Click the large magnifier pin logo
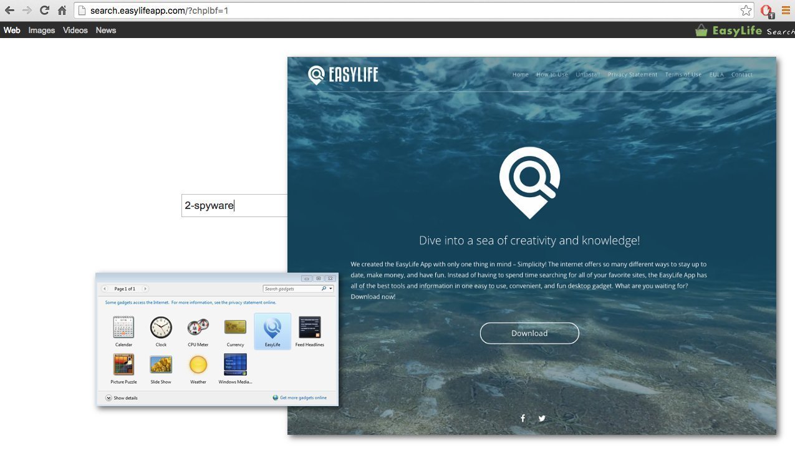 pos(529,182)
